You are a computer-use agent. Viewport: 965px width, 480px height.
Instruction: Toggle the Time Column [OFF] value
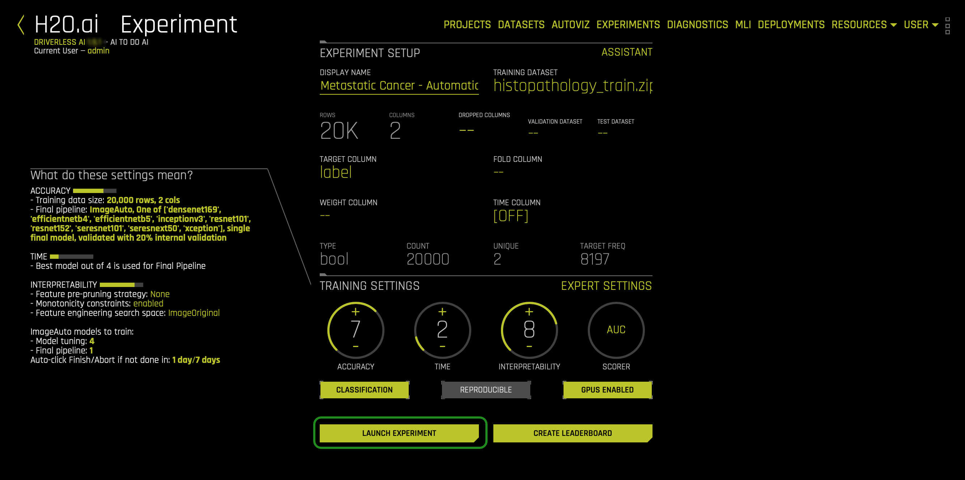point(511,216)
